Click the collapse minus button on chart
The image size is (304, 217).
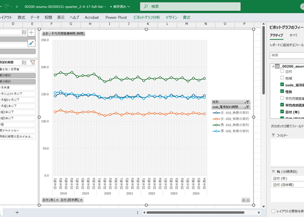pyautogui.click(x=248, y=200)
